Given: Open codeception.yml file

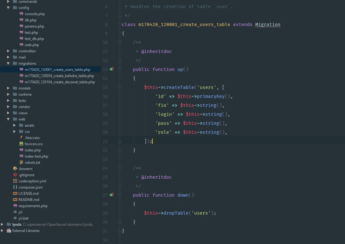Looking at the screenshot, I should [x=32, y=181].
